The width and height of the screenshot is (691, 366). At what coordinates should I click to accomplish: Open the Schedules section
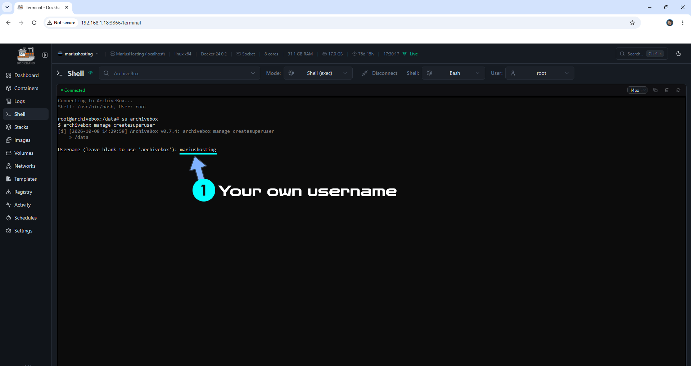(x=26, y=218)
